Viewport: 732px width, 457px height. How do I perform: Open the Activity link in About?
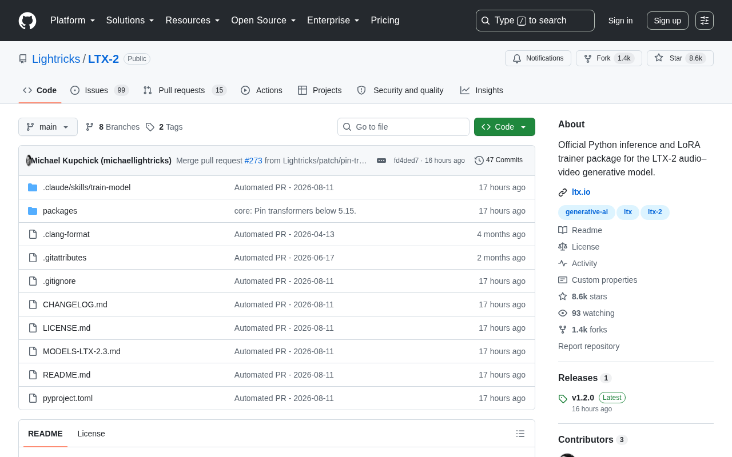pos(578,263)
